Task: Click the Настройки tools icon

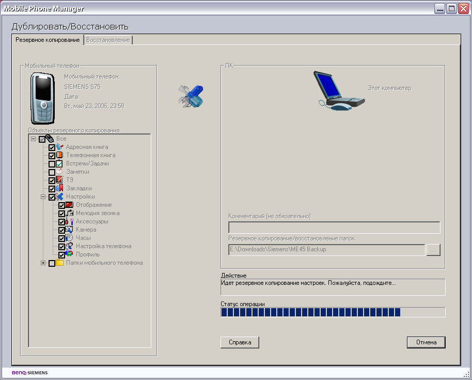Action: click(x=59, y=196)
